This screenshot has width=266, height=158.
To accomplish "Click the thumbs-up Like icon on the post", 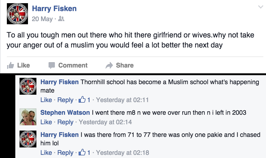I will point(11,66).
